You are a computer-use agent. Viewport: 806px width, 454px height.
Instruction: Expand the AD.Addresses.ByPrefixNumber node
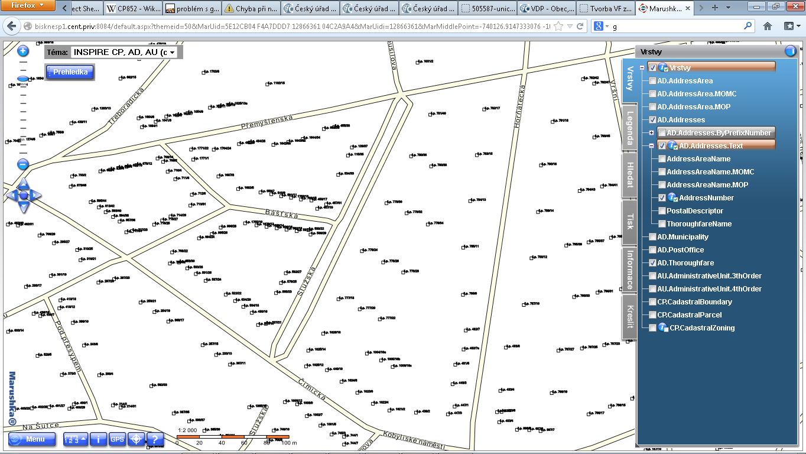coord(651,133)
